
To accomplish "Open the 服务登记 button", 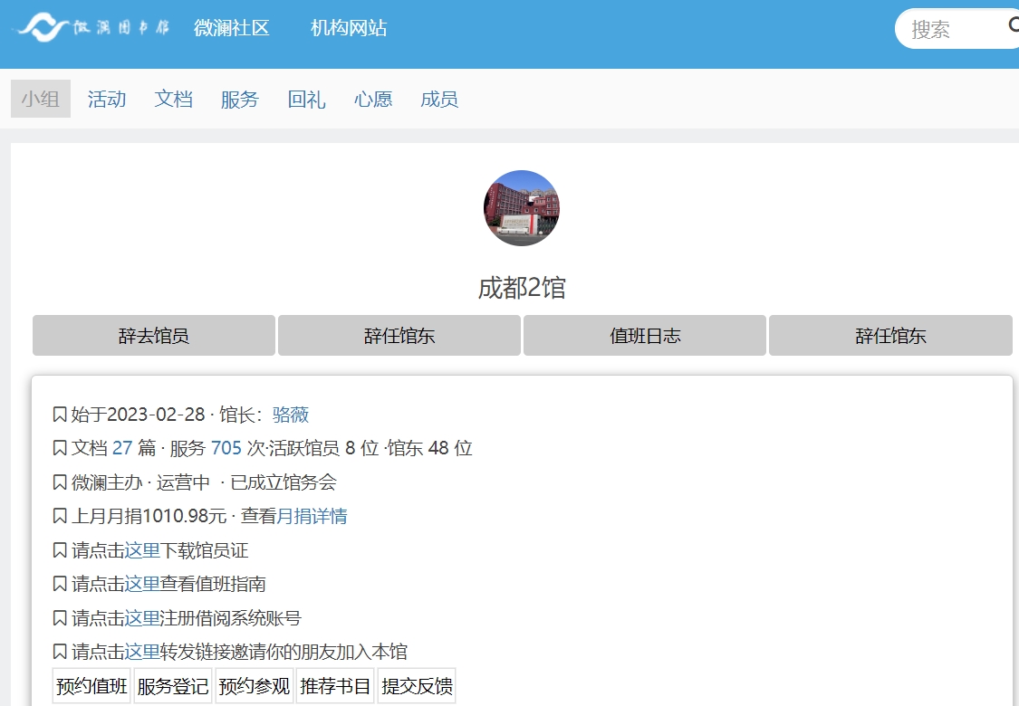I will pos(173,686).
